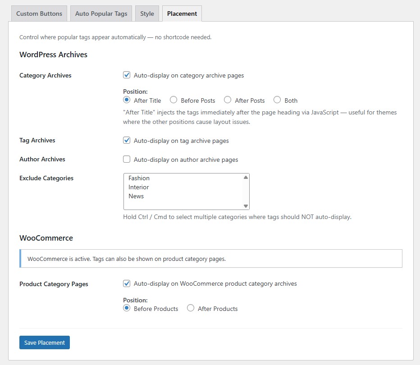Click the Save Placement button
Viewport: 420px width, 365px height.
[45, 342]
